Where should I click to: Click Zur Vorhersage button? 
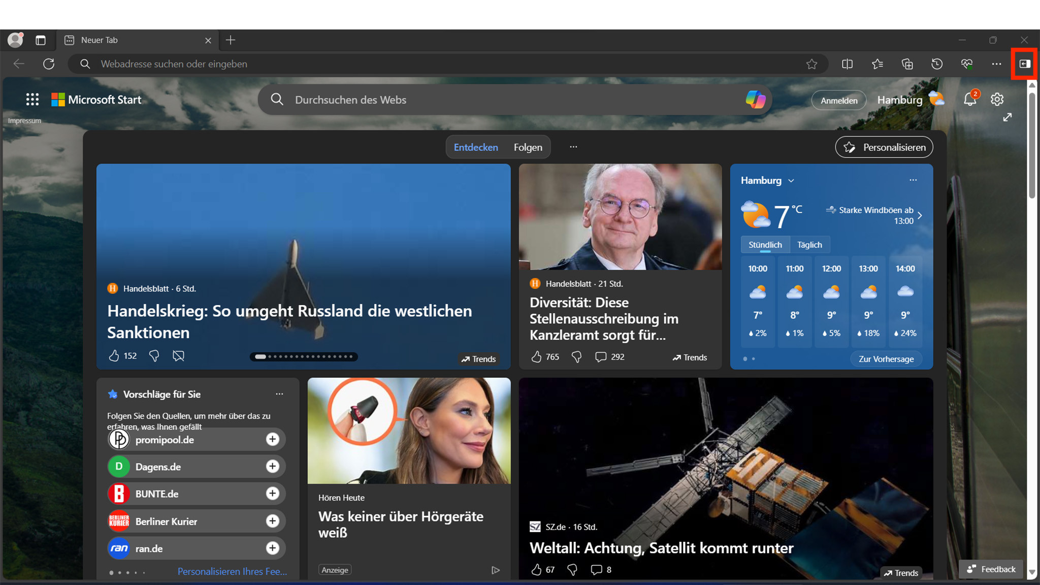[886, 359]
